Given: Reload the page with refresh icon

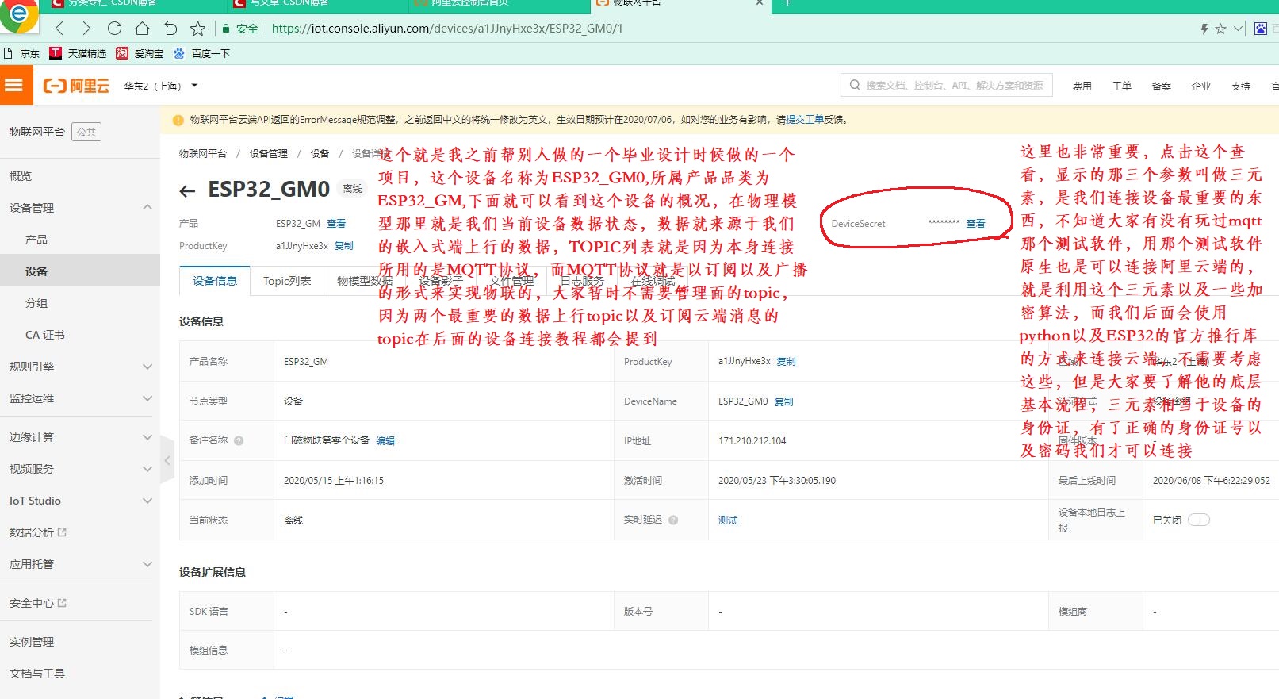Looking at the screenshot, I should point(114,29).
